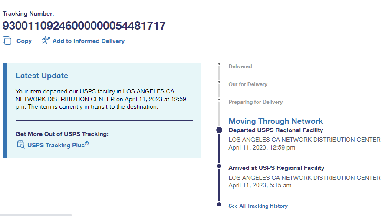Click the tracking number 9300110924600000054481717
The image size is (385, 216).
click(x=84, y=26)
